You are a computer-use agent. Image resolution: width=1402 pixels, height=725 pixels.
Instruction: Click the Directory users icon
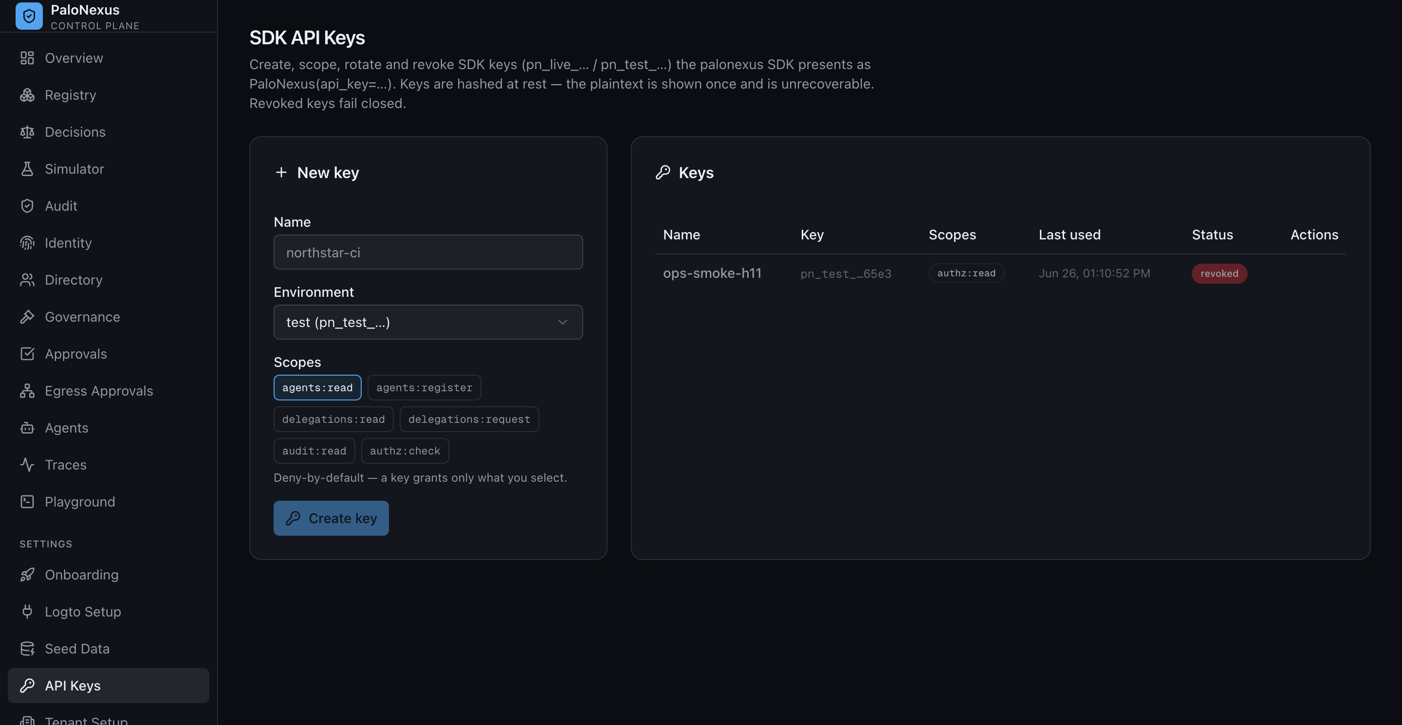coord(27,280)
